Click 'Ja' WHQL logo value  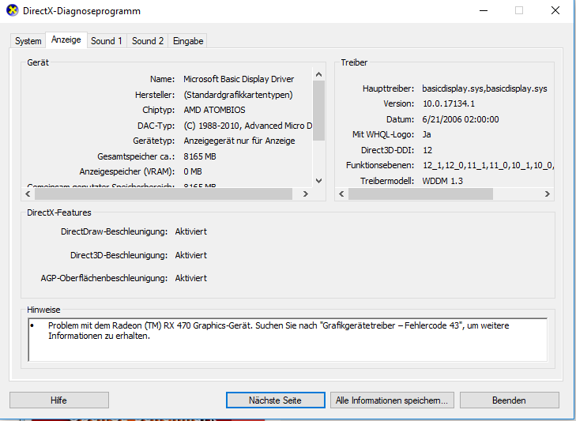pos(427,134)
